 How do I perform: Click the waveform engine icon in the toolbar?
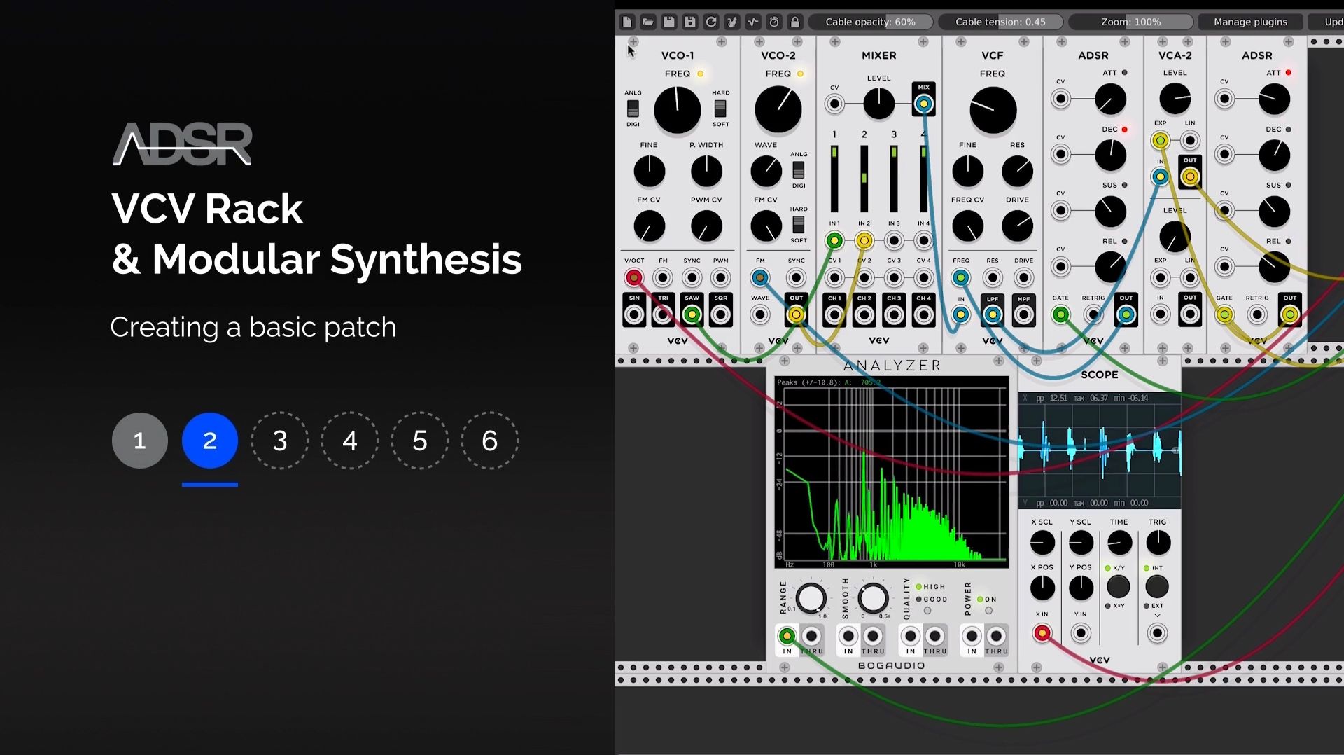click(753, 22)
